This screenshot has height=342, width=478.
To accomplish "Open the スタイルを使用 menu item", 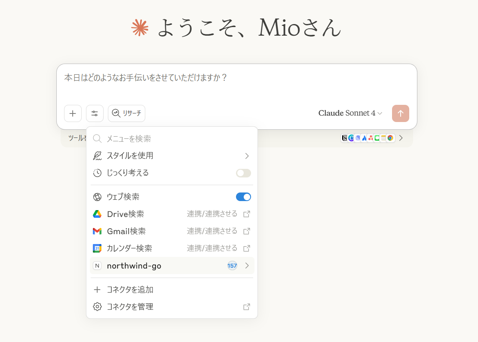I will point(172,156).
